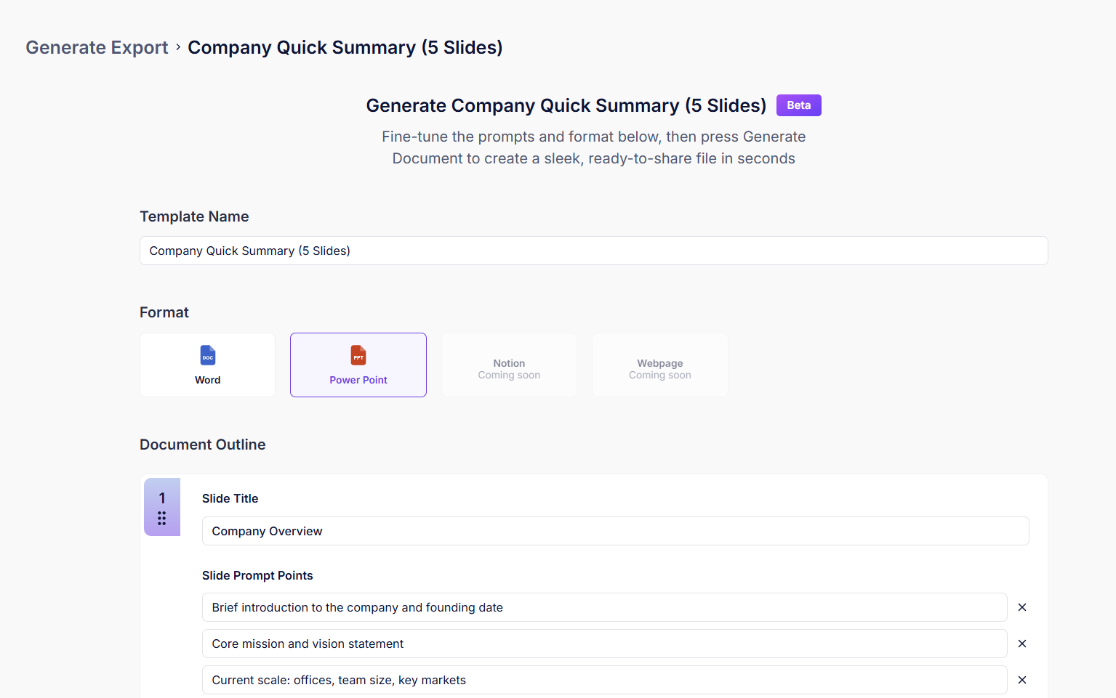
Task: Grab the drag handle dots on slide 1
Action: click(162, 519)
